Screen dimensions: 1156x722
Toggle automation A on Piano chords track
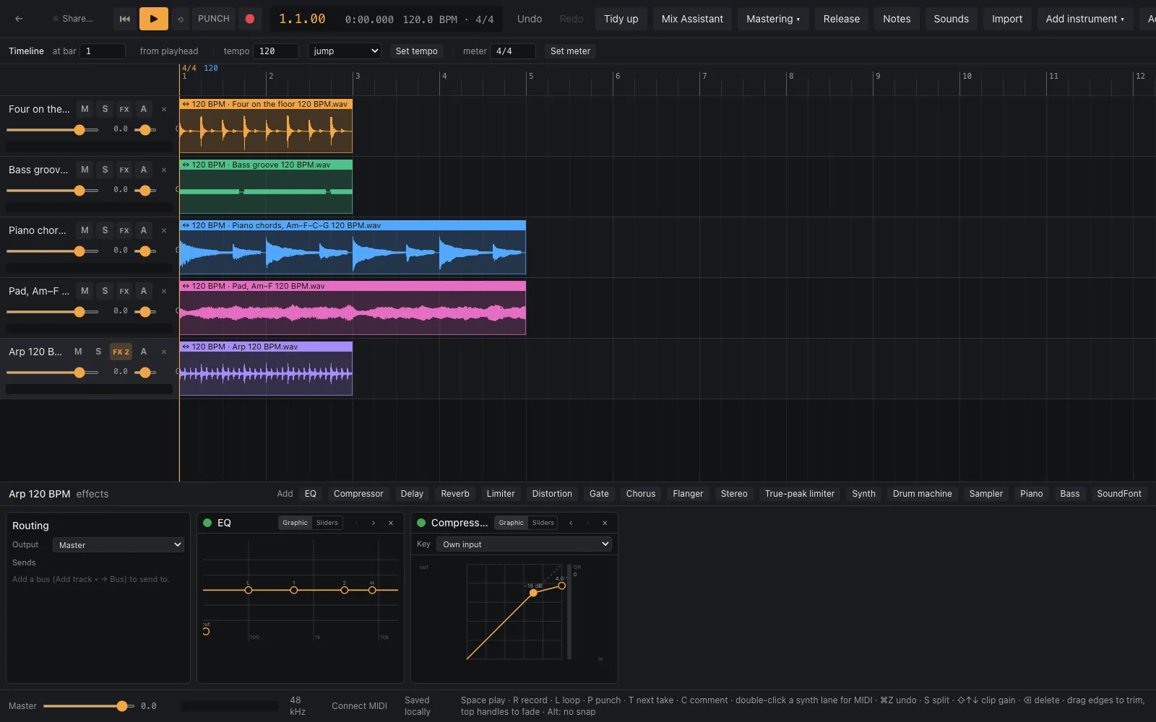144,230
